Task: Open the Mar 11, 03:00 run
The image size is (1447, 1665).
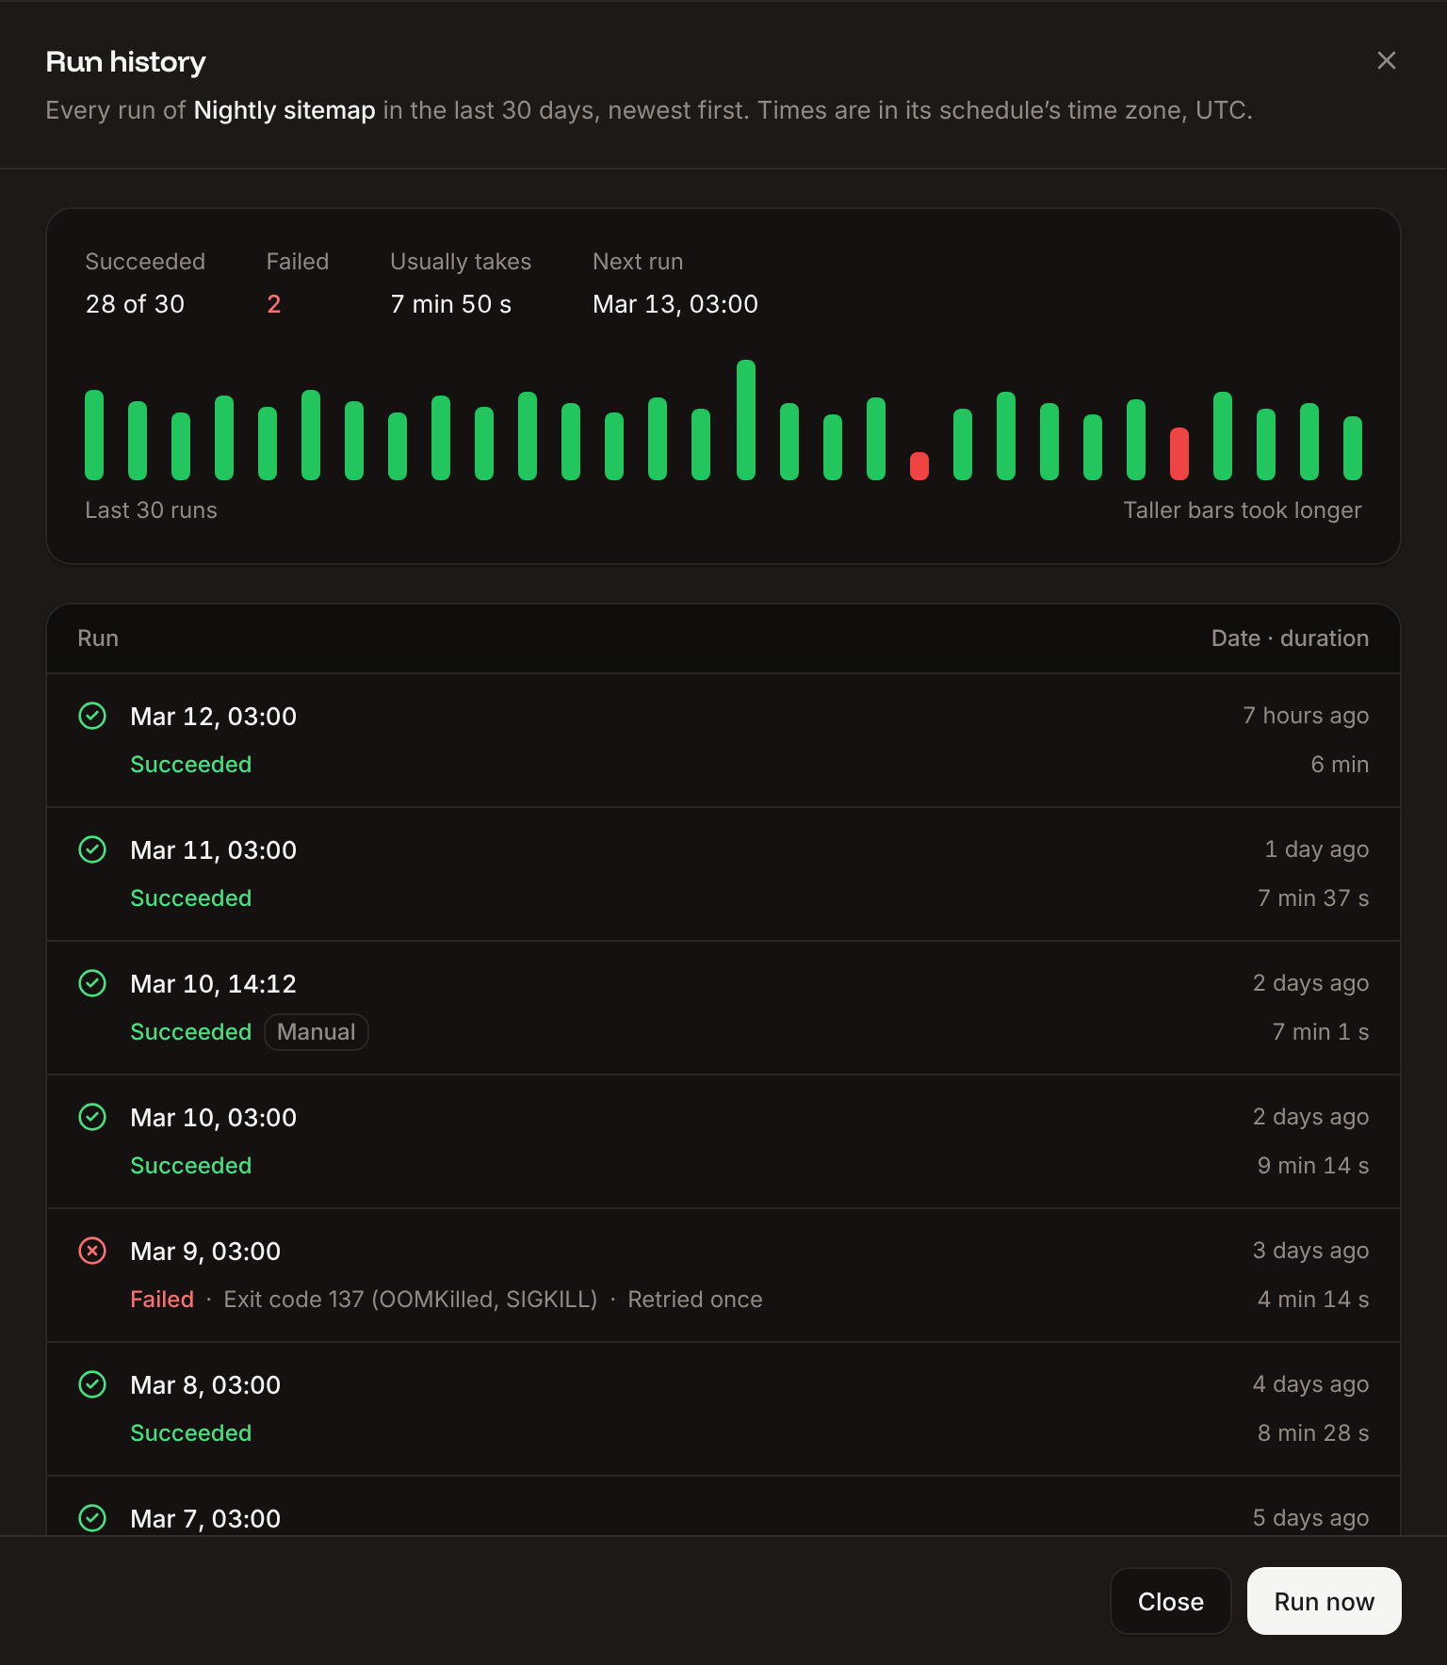Action: [x=723, y=874]
